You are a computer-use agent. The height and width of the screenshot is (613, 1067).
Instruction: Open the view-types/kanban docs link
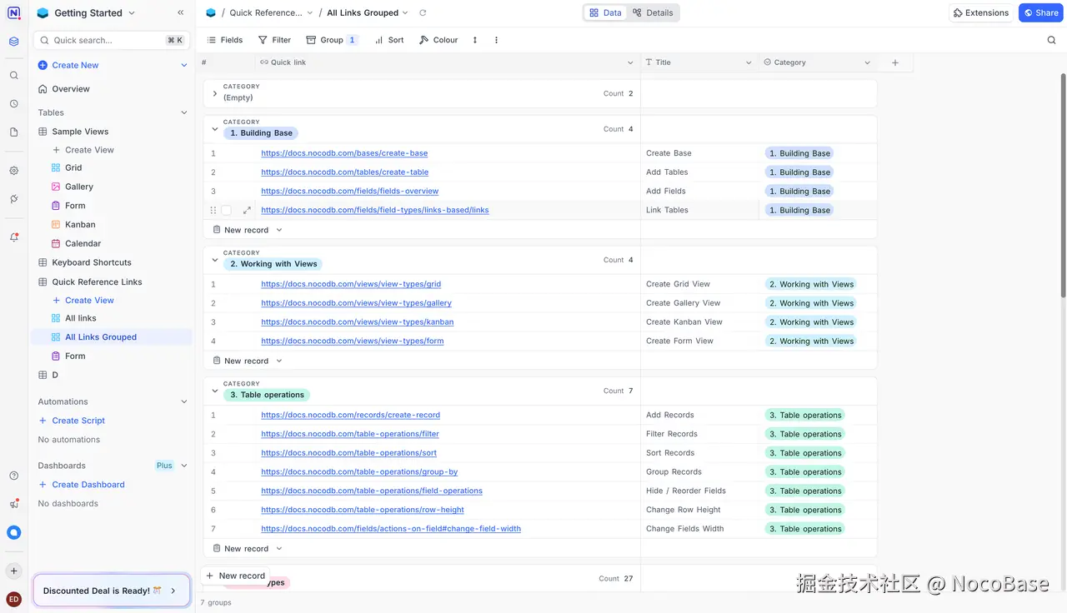click(358, 322)
